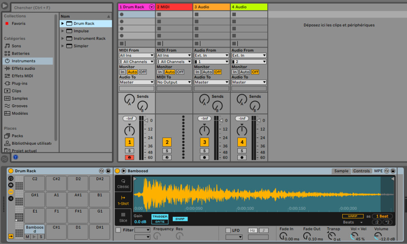The width and height of the screenshot is (407, 244).
Task: Enable the Filter checkbox
Action: click(119, 230)
